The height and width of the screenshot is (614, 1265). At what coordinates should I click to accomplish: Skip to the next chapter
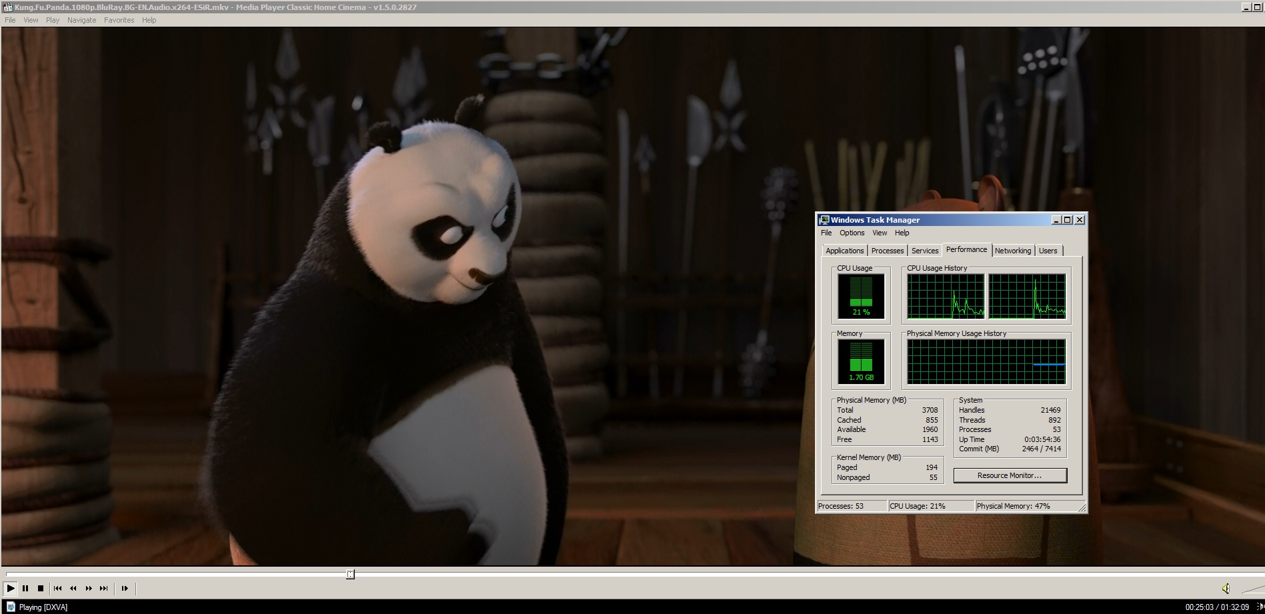tap(104, 588)
